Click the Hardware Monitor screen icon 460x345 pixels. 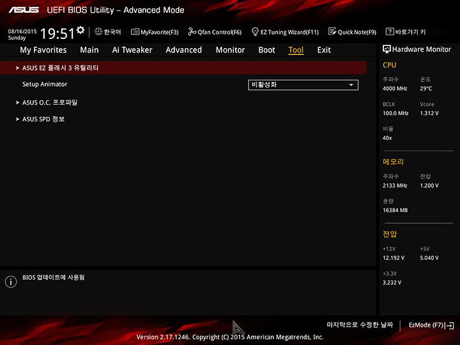click(387, 49)
